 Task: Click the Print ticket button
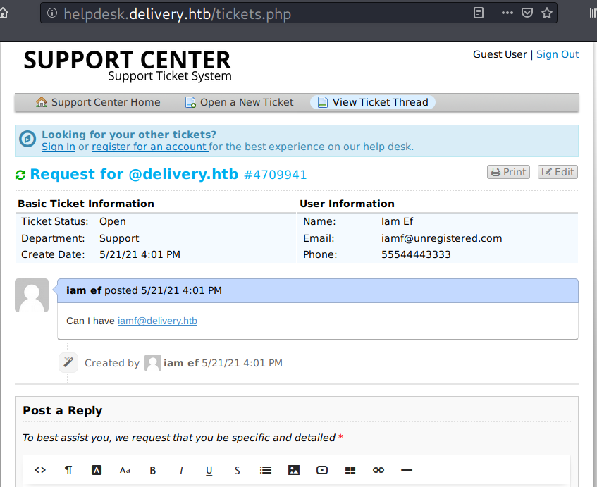pos(508,172)
